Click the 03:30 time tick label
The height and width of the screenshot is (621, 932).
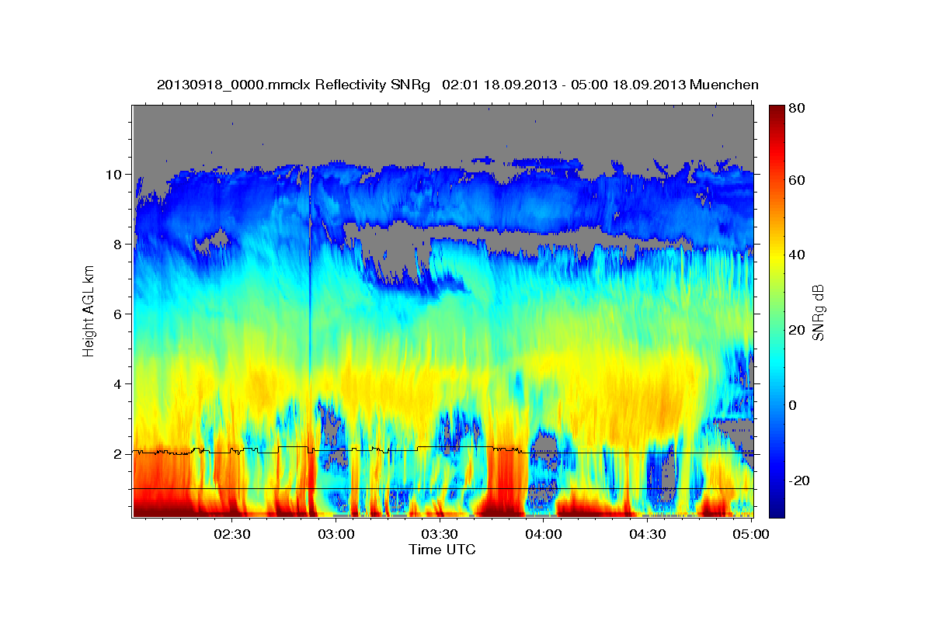(440, 534)
